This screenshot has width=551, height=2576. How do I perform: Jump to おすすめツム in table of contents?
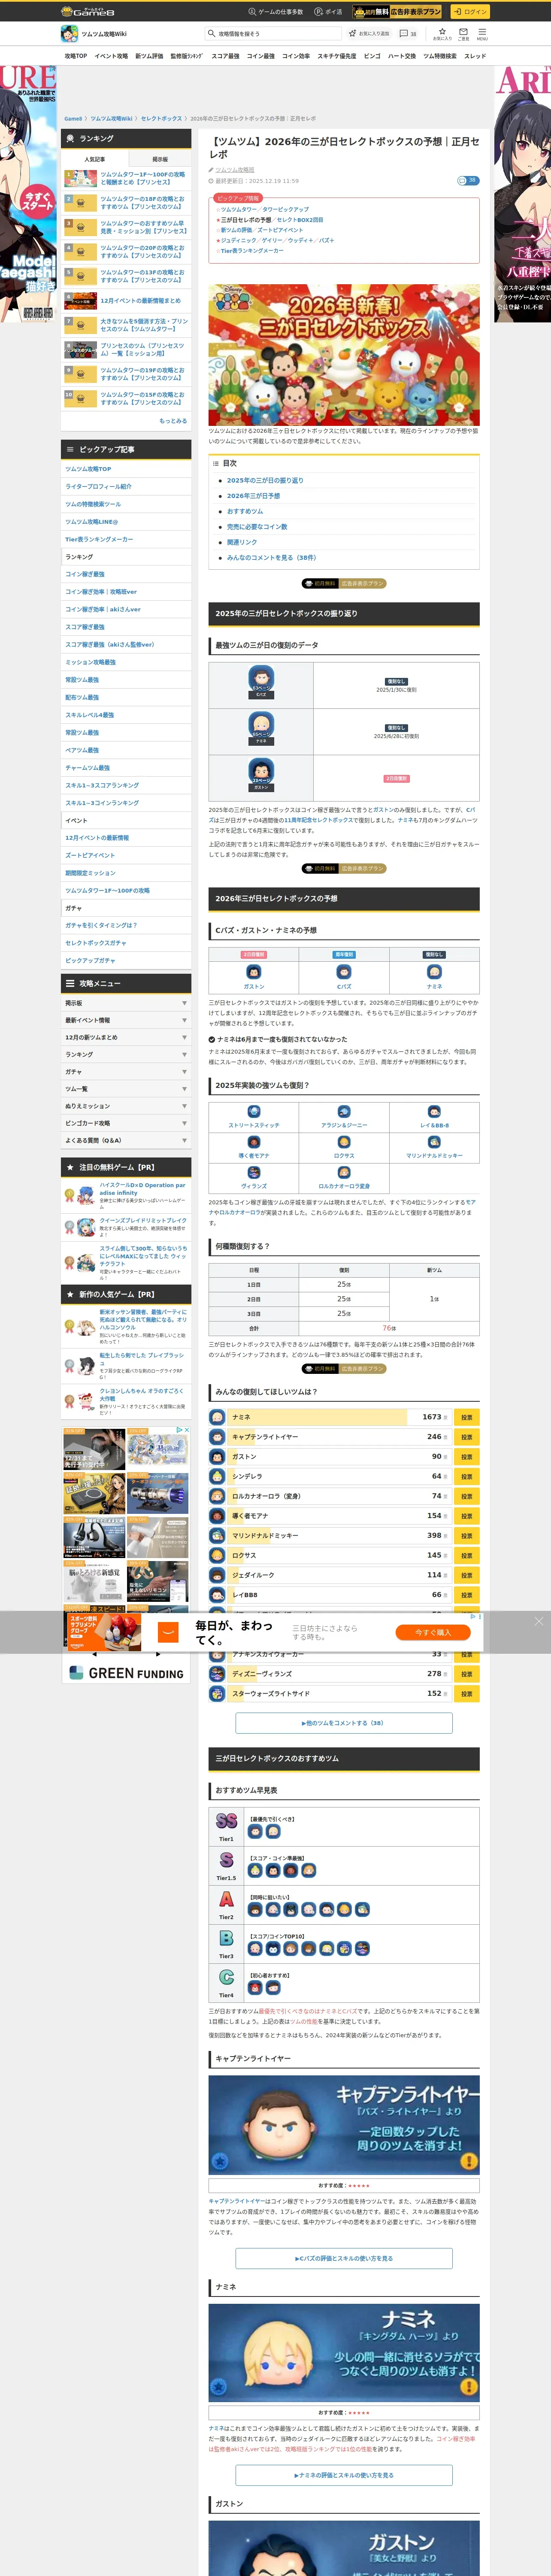click(245, 511)
